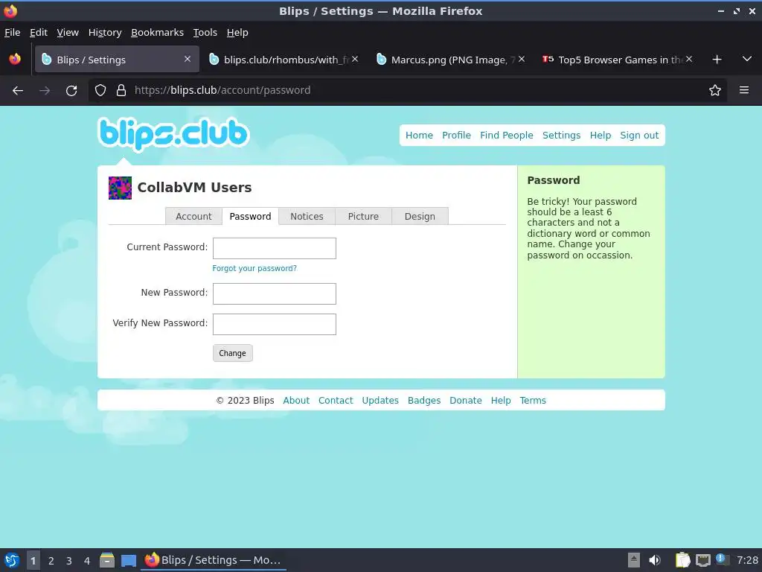Open Find People link
Image resolution: width=762 pixels, height=572 pixels.
(506, 136)
